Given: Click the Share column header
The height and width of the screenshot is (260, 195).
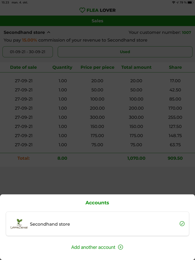Looking at the screenshot, I should (175, 67).
